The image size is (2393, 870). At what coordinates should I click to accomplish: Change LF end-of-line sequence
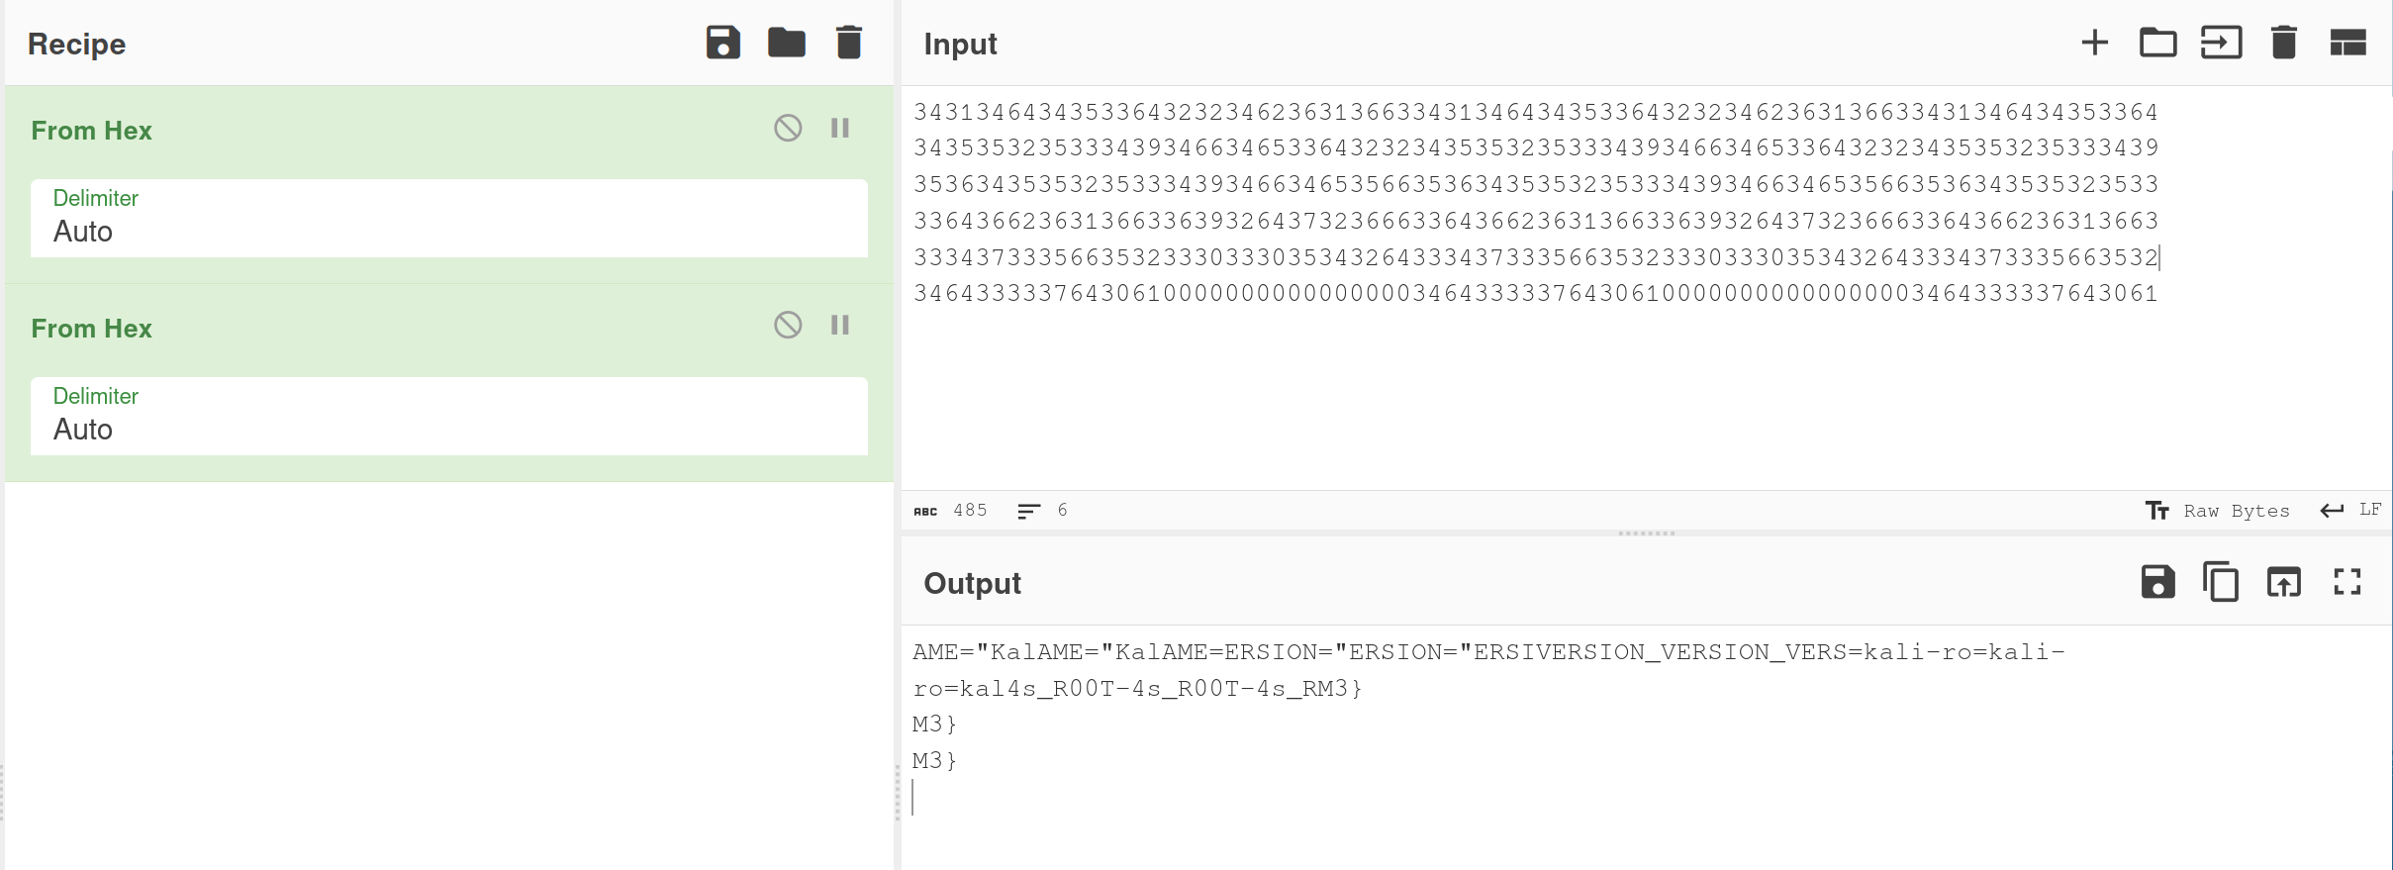point(2351,511)
